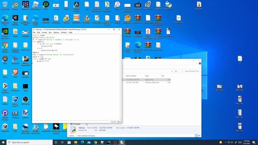258x145 pixels.
Task: Select the iTunes desktop shortcut
Action: click(117, 5)
